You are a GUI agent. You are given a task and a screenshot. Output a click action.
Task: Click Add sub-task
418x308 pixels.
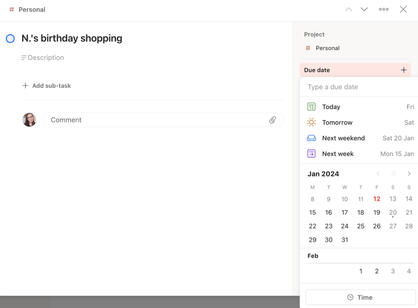click(x=46, y=85)
